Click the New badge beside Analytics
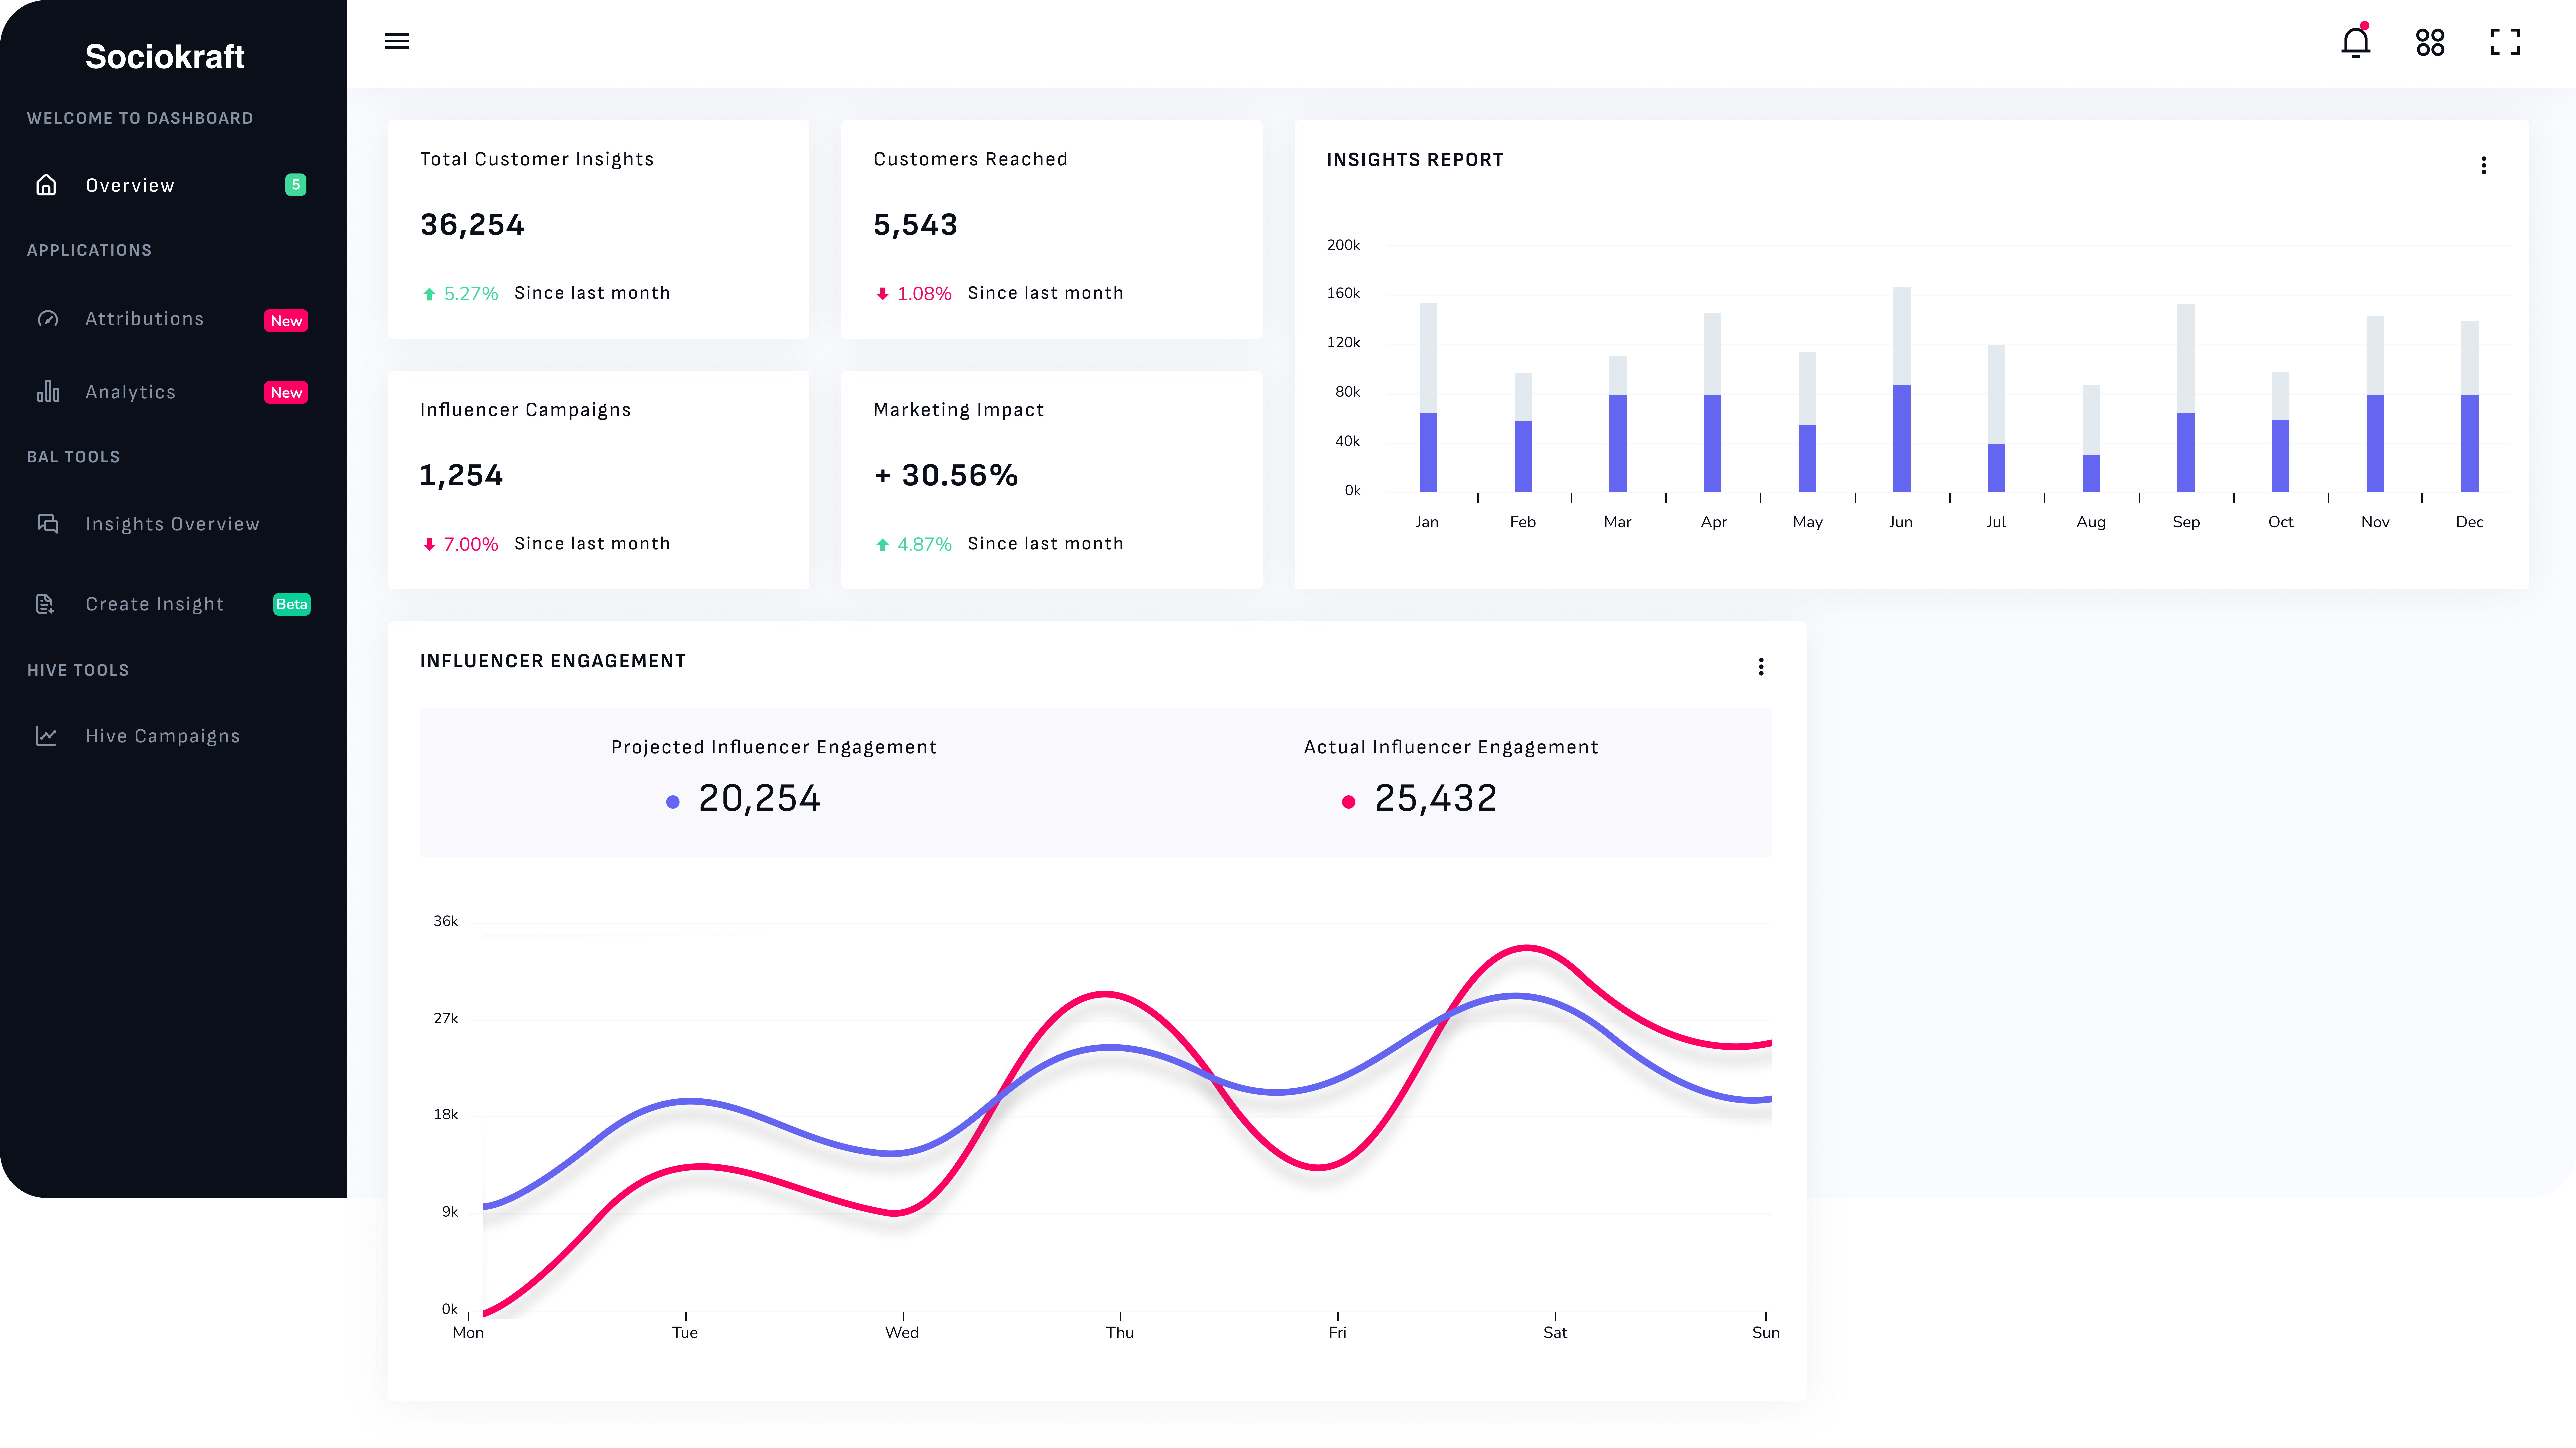The width and height of the screenshot is (2576, 1448). 286,393
